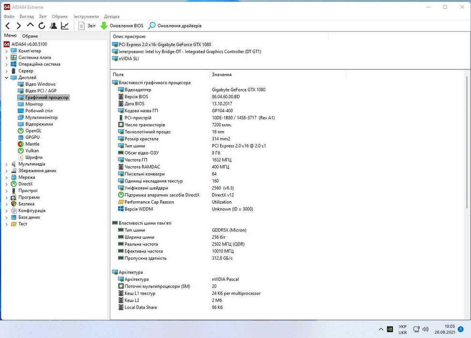Open the clock showing 10:05 26.08.2021
This screenshot has height=338, width=471.
pyautogui.click(x=445, y=329)
